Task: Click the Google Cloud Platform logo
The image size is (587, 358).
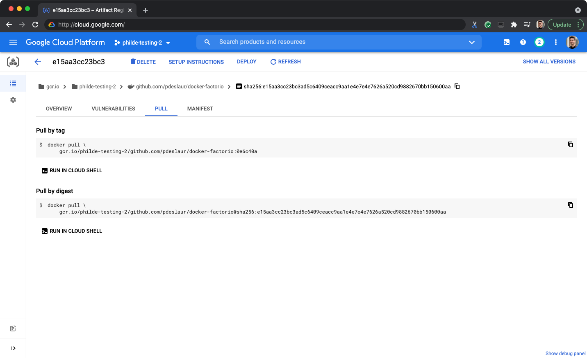Action: point(65,42)
